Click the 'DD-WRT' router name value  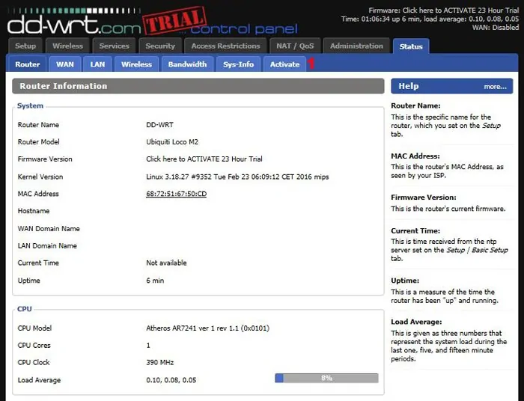(159, 125)
